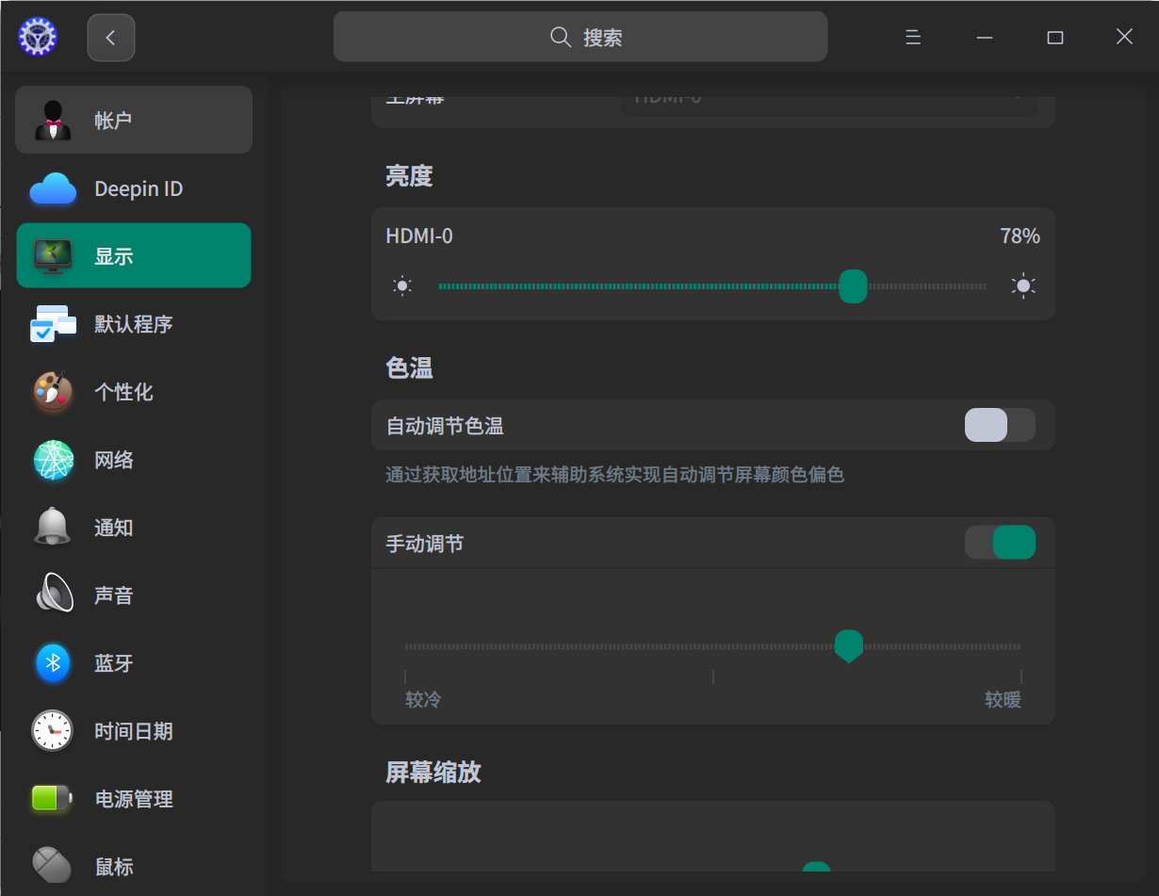Viewport: 1159px width, 896px height.
Task: Enable the 自动调节色温 switch
Action: point(1000,425)
